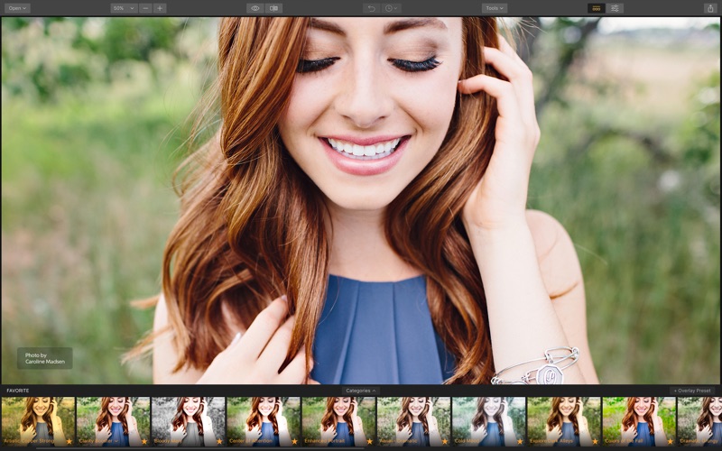
Task: Click the share export icon
Action: click(709, 8)
